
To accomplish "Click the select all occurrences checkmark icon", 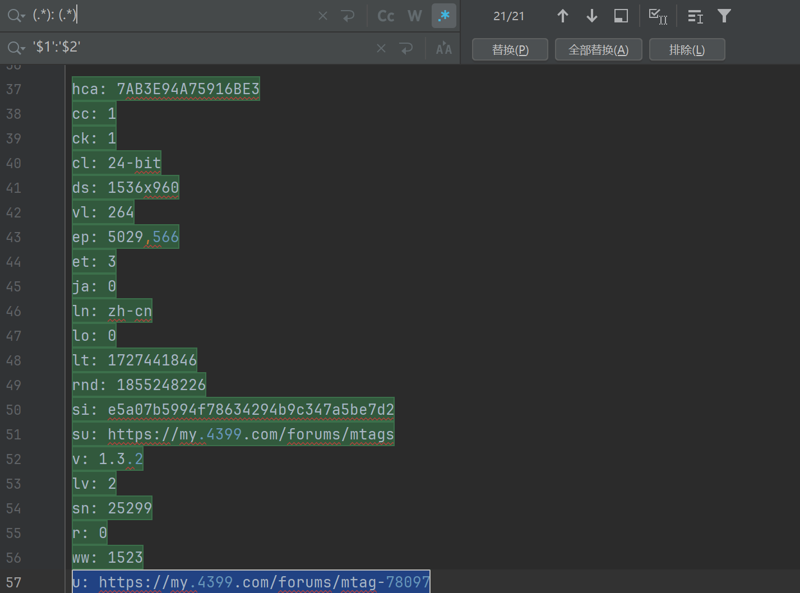I will tap(658, 16).
